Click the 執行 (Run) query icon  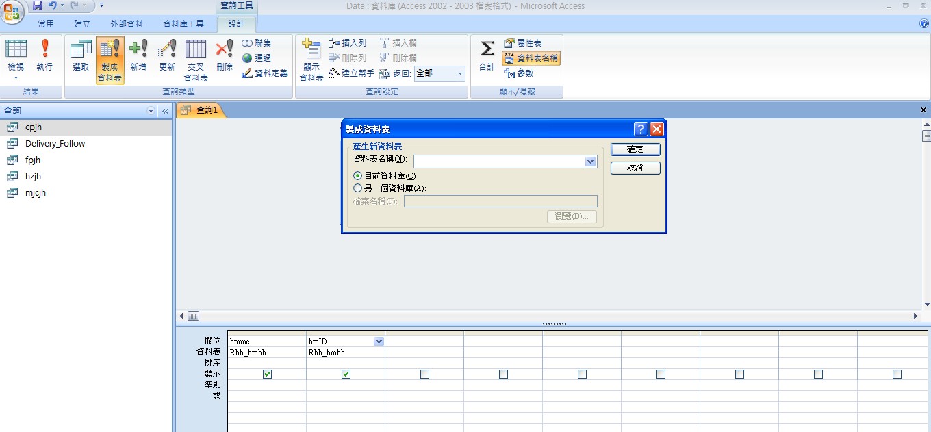click(44, 55)
